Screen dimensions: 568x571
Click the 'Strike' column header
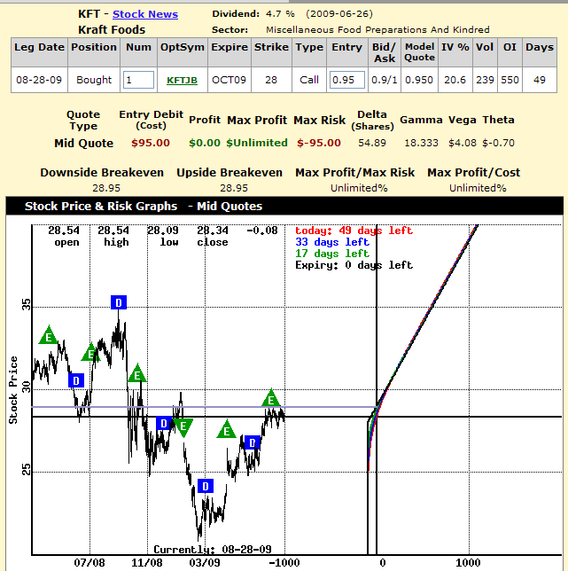pyautogui.click(x=271, y=52)
